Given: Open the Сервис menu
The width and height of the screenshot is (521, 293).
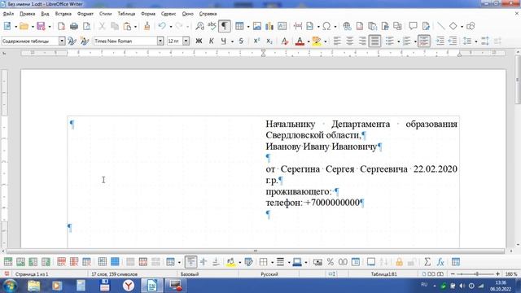Looking at the screenshot, I should click(169, 14).
